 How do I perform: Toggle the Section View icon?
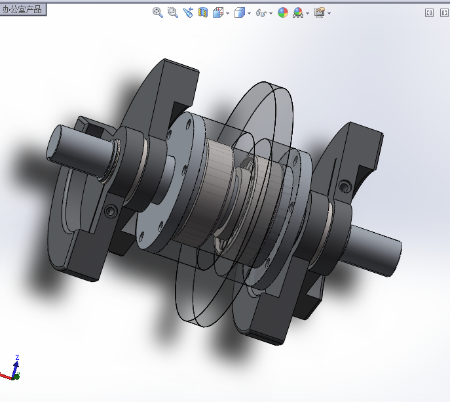click(x=203, y=12)
